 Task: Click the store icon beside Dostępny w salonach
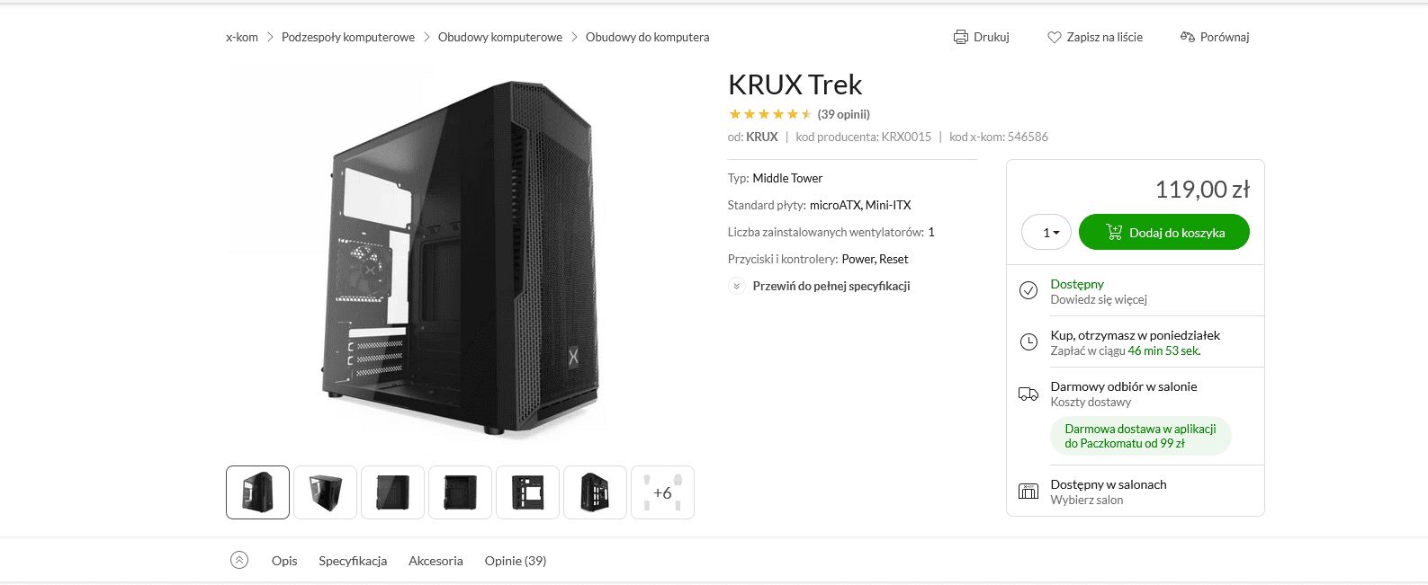(x=1028, y=491)
